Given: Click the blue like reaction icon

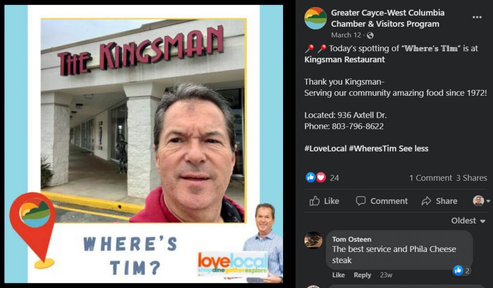Looking at the screenshot, I should [311, 177].
